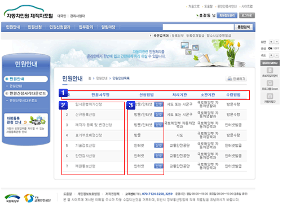Click the 로그아웃 button
The height and width of the screenshot is (209, 282).
click(x=247, y=15)
